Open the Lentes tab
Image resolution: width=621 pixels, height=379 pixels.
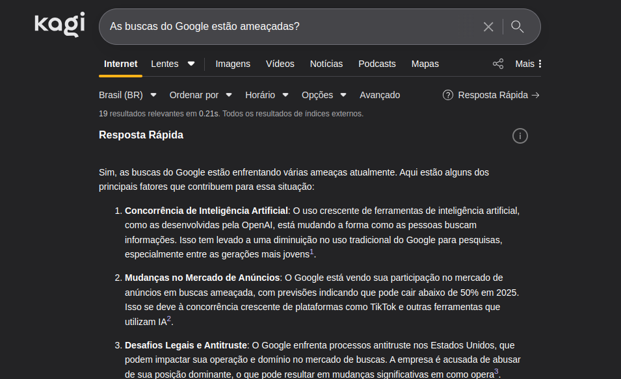(x=165, y=64)
